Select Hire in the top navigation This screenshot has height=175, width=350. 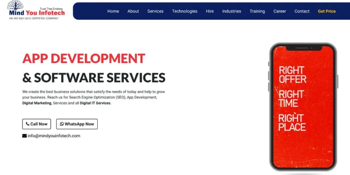coord(210,11)
